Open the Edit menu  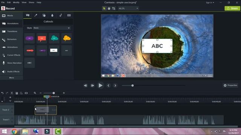(9, 3)
